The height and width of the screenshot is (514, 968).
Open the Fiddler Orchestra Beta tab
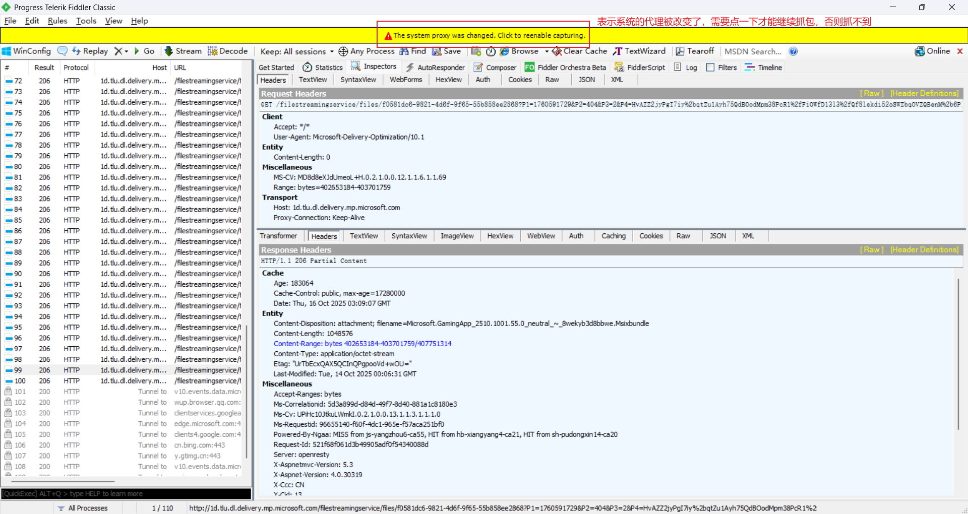point(566,68)
